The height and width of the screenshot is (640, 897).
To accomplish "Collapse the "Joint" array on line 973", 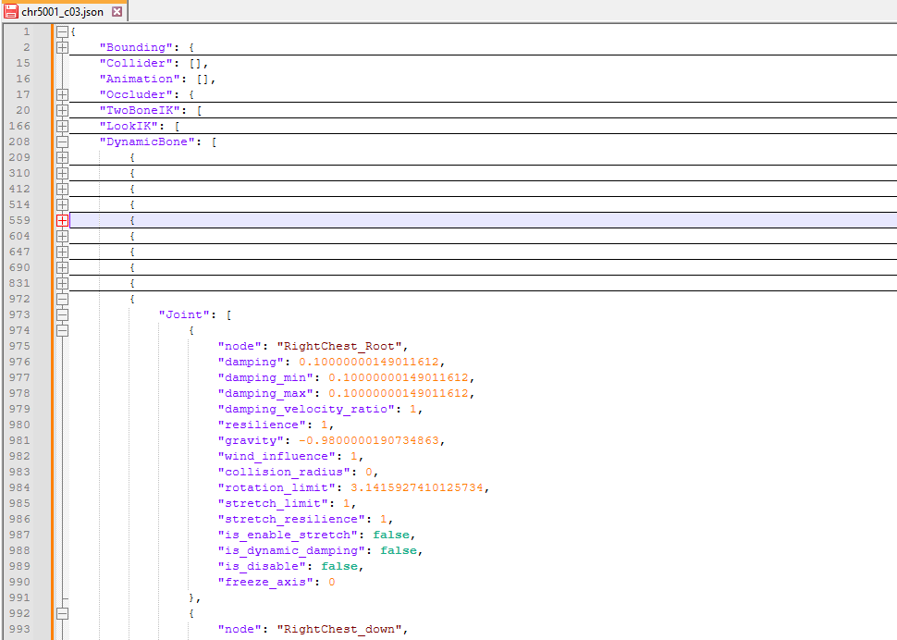I will coord(62,315).
